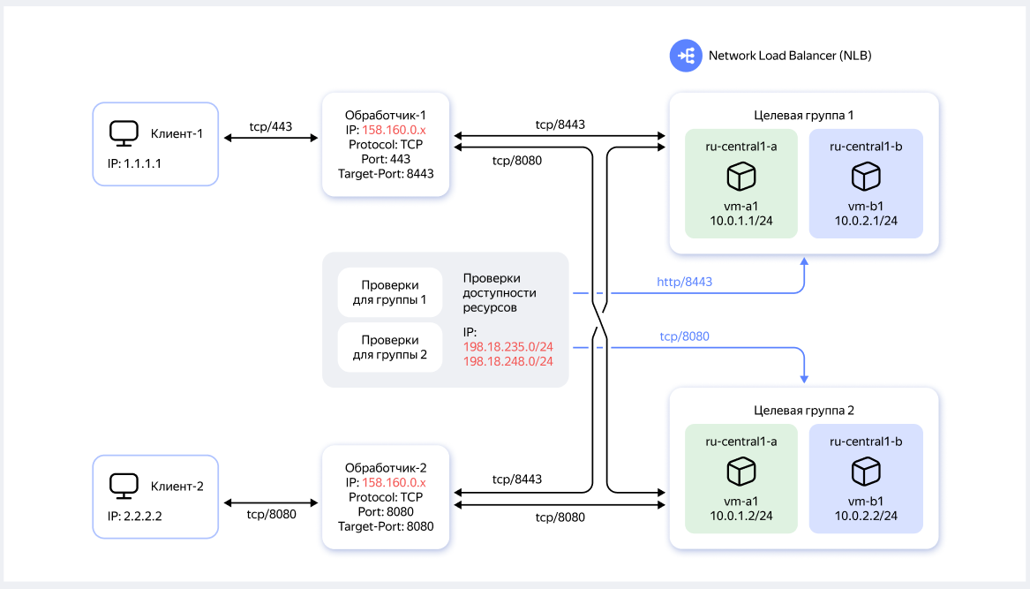Click the 10.0.1.1/24 address
The image size is (1030, 589).
tap(741, 221)
